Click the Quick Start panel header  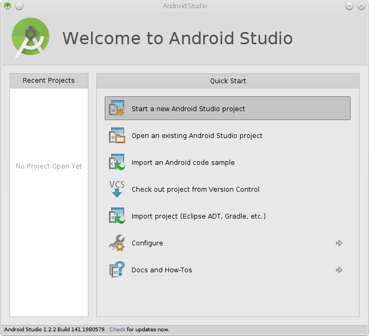coord(228,81)
